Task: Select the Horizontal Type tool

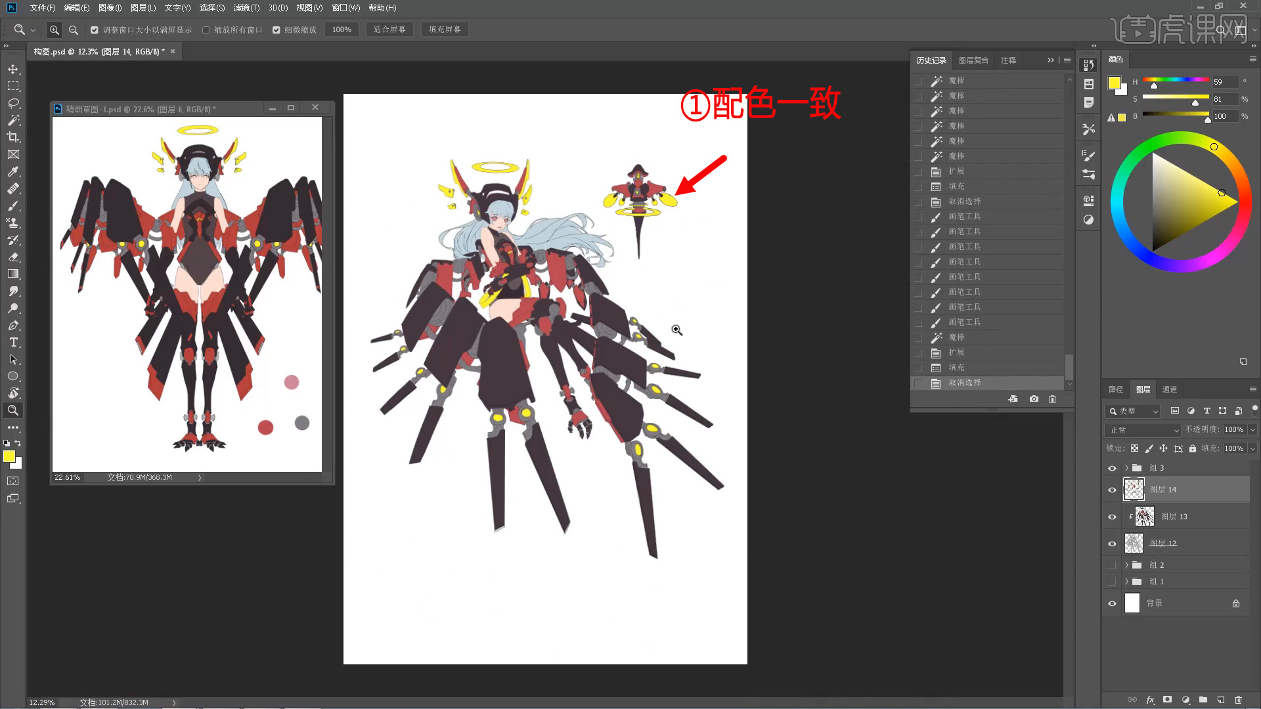Action: tap(13, 342)
